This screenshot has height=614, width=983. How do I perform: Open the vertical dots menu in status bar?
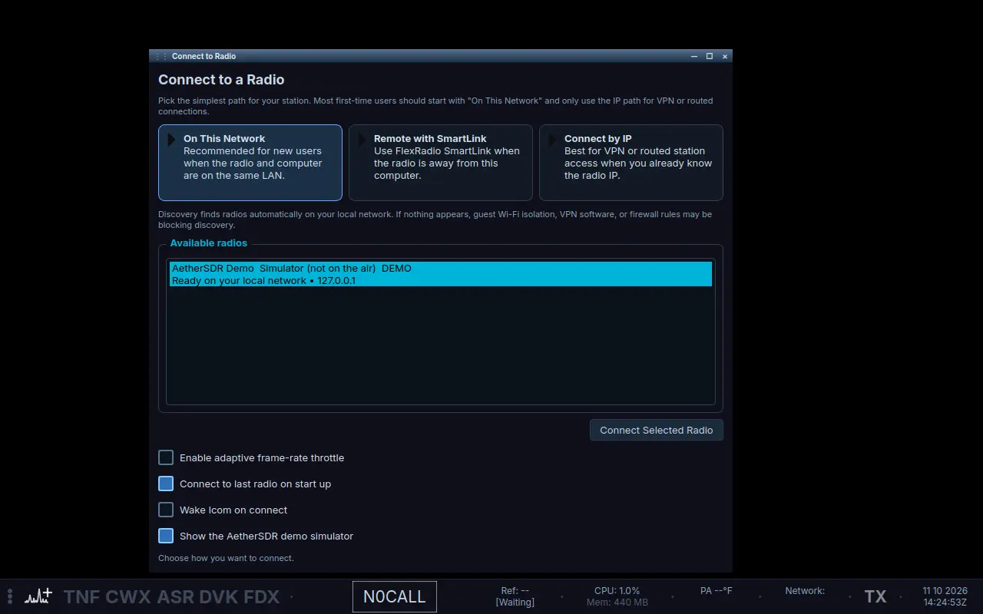click(x=10, y=596)
